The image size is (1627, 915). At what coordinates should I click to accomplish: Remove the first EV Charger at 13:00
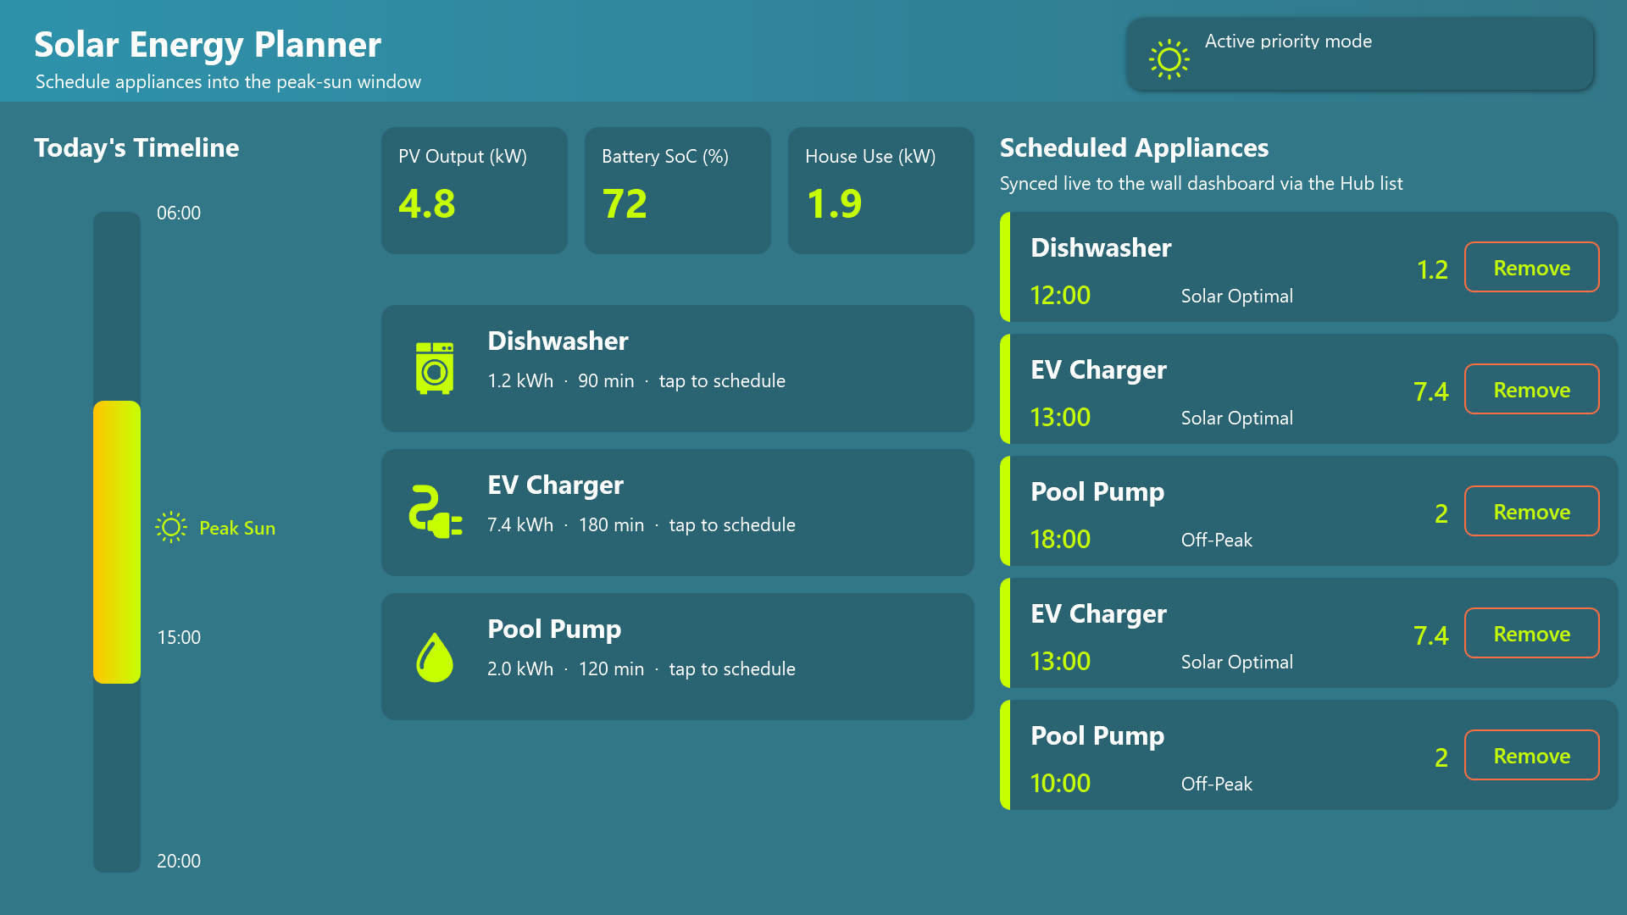pos(1531,389)
